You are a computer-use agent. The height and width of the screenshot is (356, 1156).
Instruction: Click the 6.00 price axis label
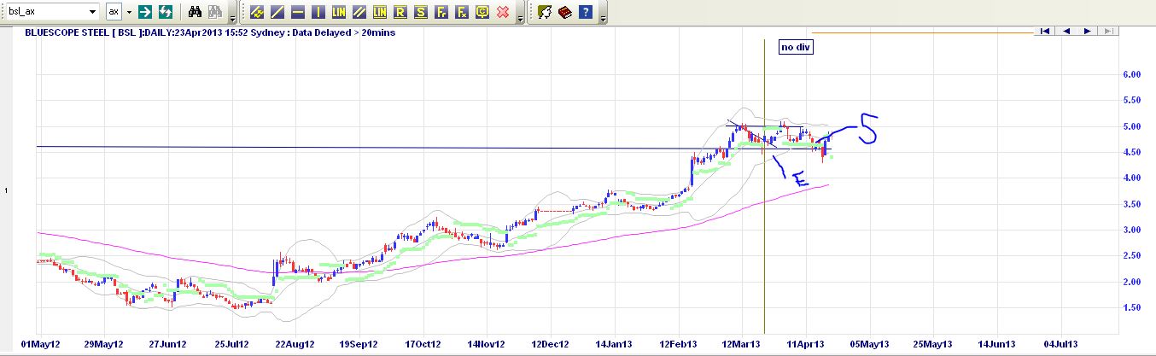click(x=1132, y=74)
